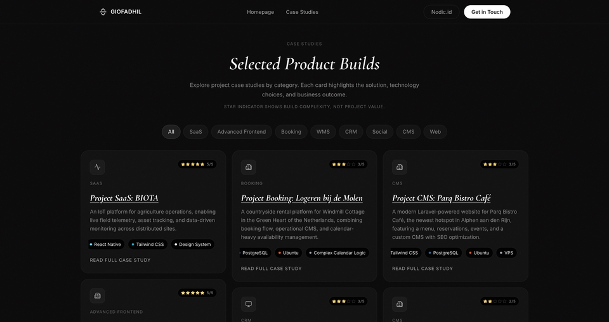Viewport: 609px width, 322px height.
Task: Filter case studies by SaaS
Action: click(x=195, y=132)
